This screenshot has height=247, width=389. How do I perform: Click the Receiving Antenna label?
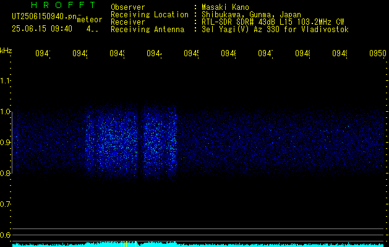tap(147, 30)
